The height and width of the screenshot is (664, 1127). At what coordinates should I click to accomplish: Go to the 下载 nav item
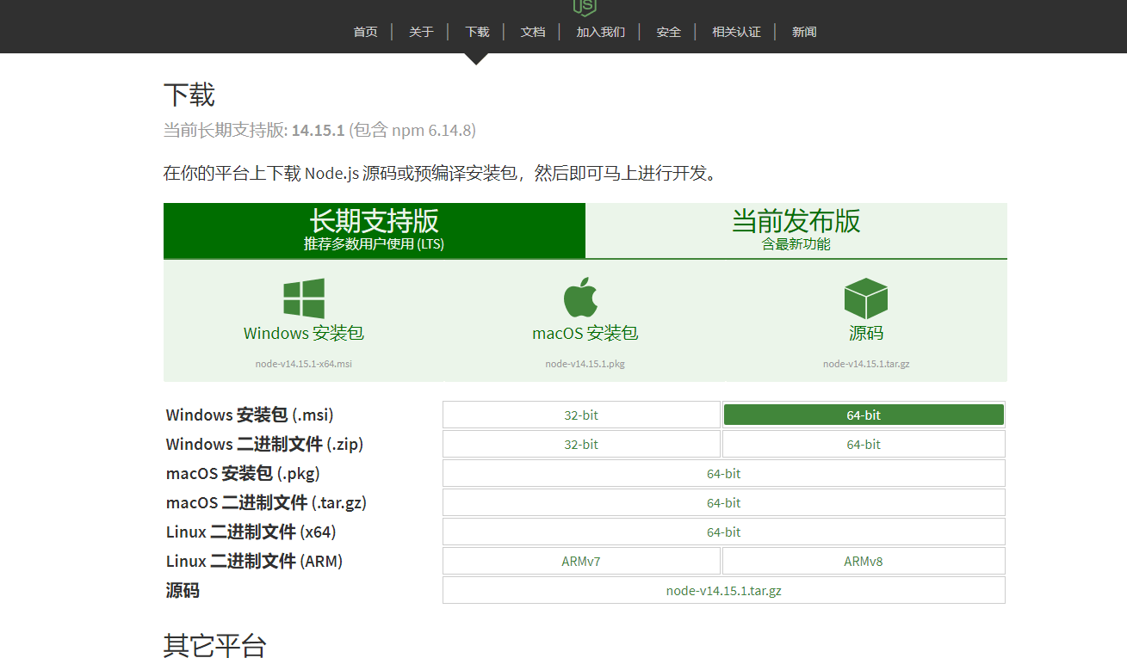(477, 32)
